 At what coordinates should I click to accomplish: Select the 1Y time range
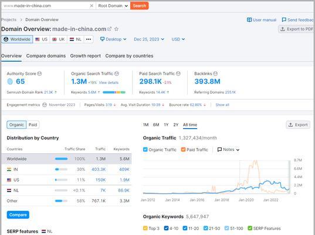[x=166, y=125]
